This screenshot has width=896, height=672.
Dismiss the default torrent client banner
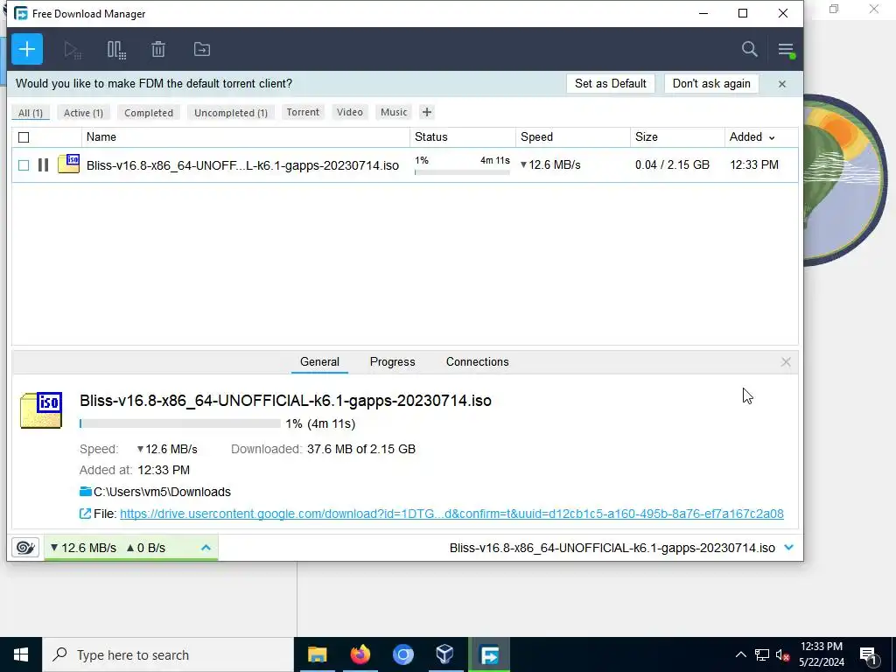point(782,84)
